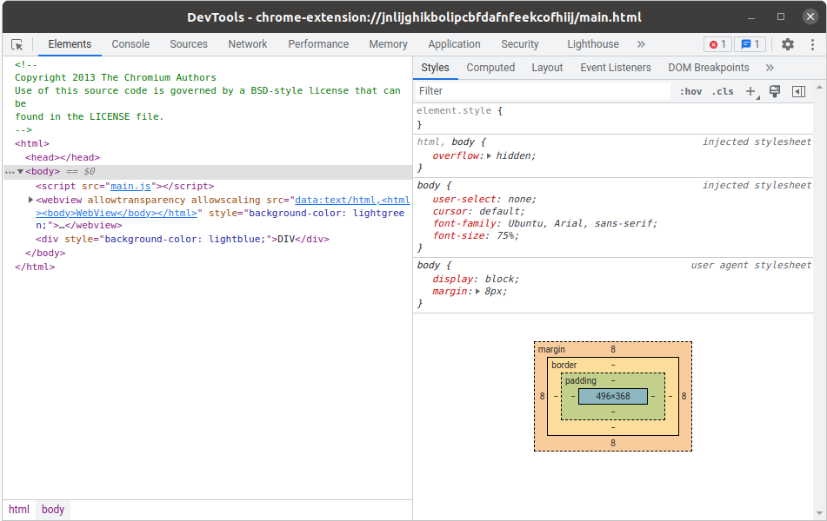827x521 pixels.
Task: Activate the inspect element picker icon
Action: coord(17,45)
